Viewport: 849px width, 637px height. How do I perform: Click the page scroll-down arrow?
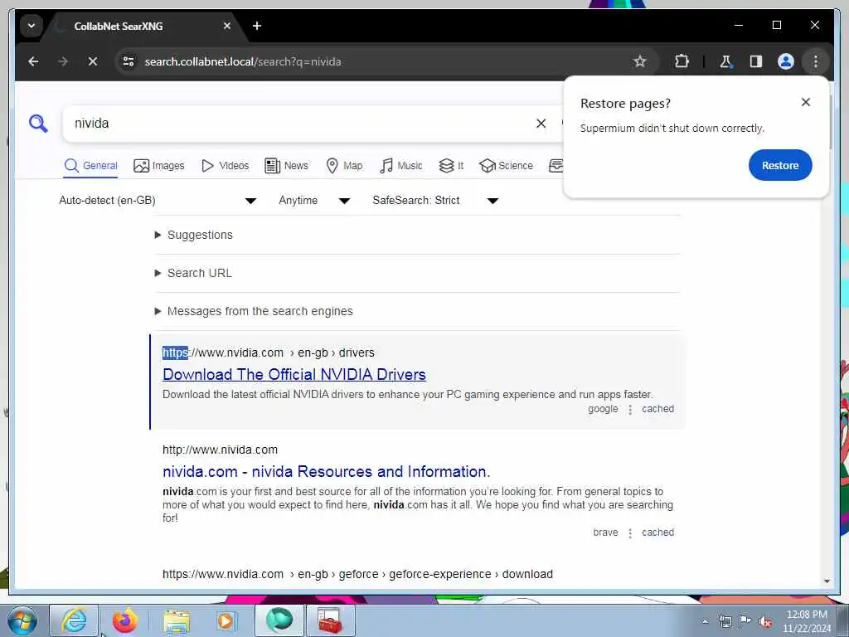coord(827,581)
